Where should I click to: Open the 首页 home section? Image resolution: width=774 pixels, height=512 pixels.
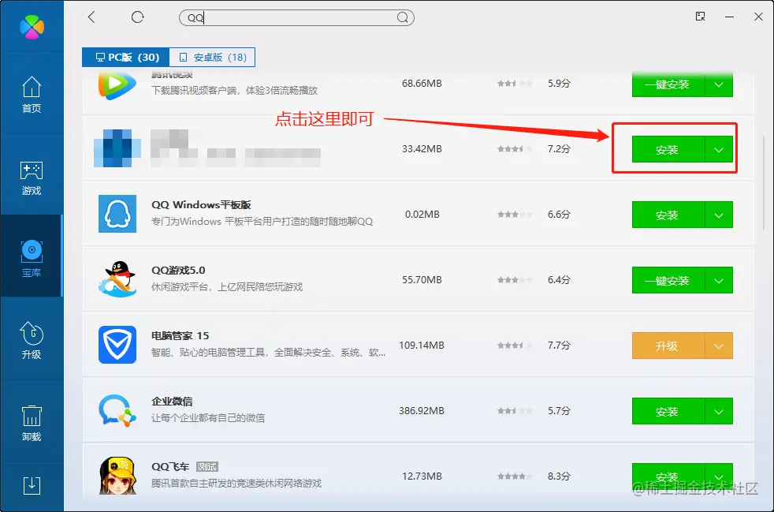[32, 95]
